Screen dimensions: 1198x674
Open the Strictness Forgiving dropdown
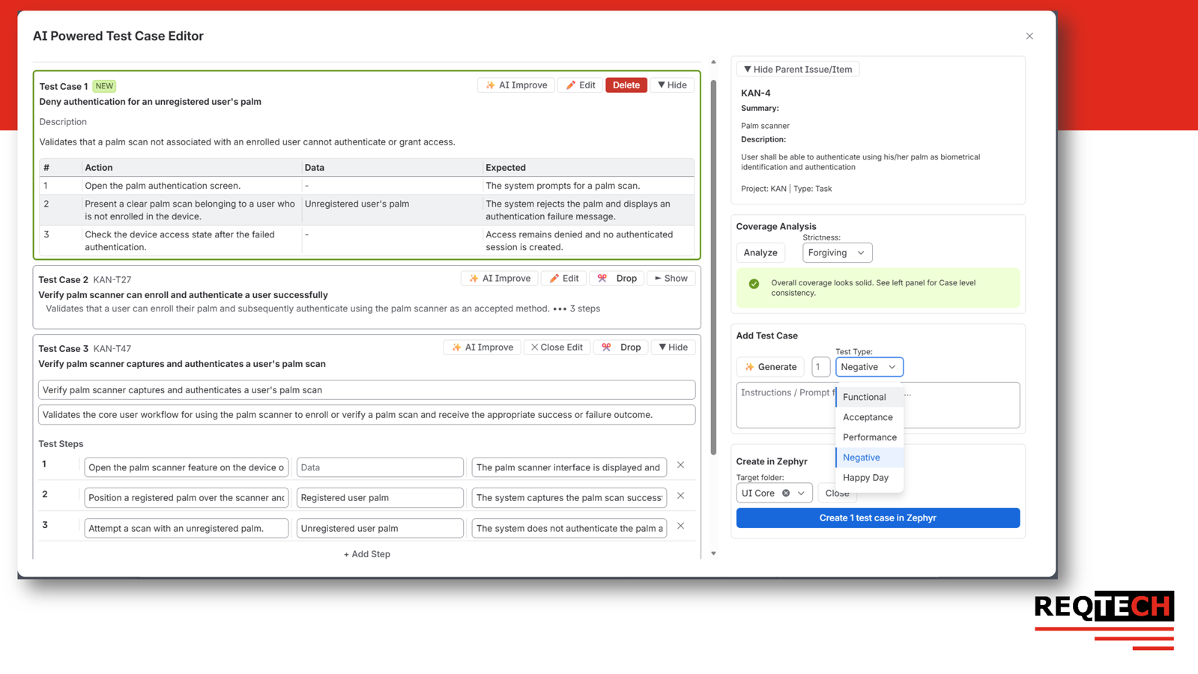coord(837,253)
